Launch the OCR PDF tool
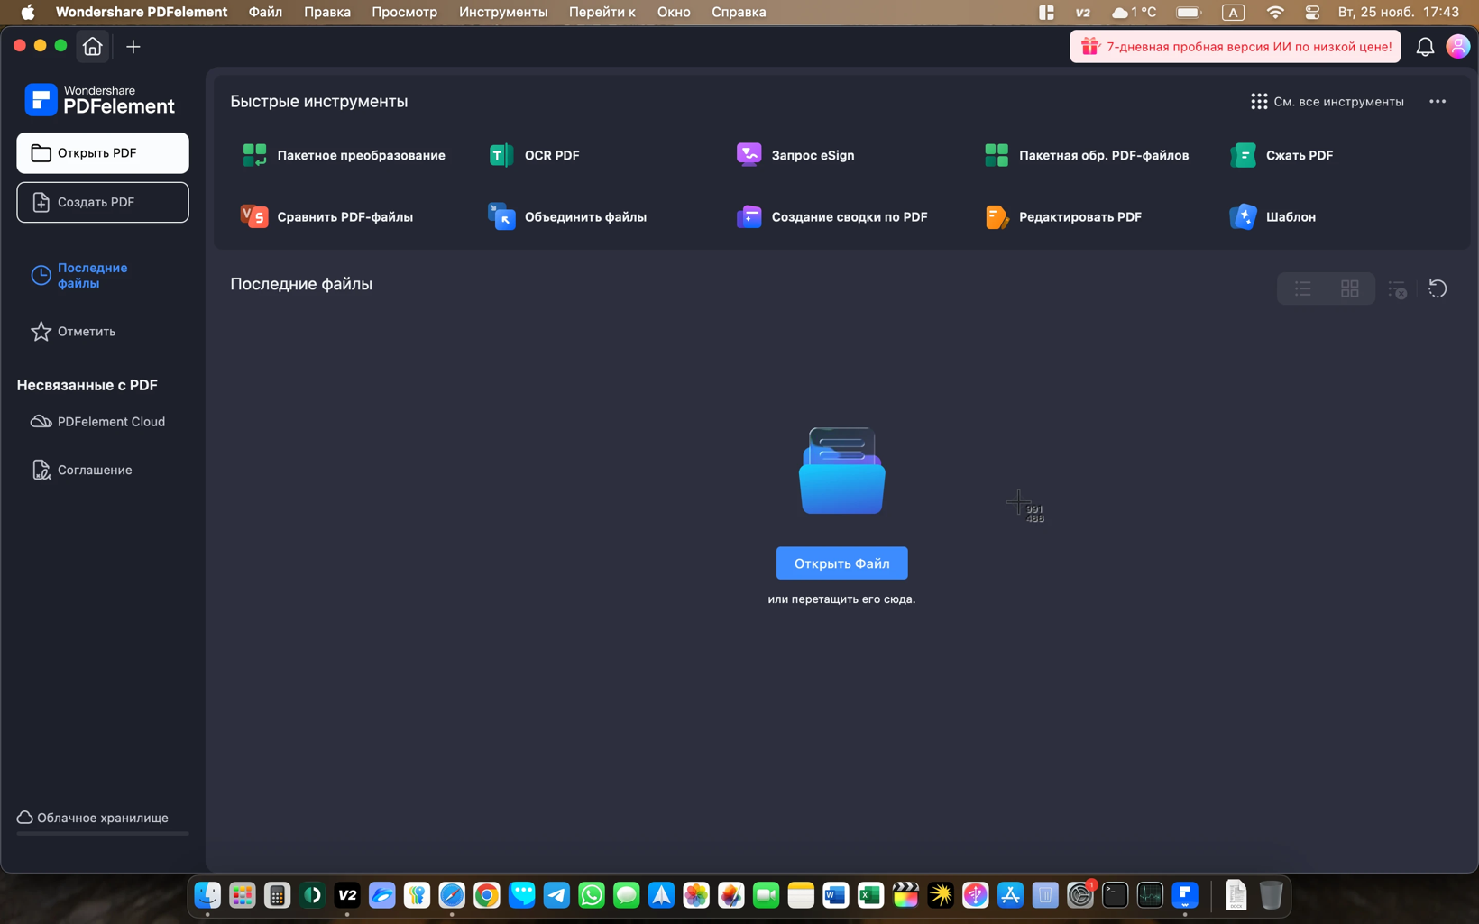 534,155
